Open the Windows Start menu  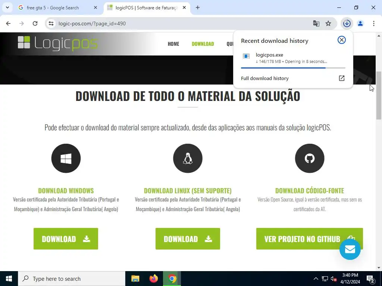[x=9, y=279]
